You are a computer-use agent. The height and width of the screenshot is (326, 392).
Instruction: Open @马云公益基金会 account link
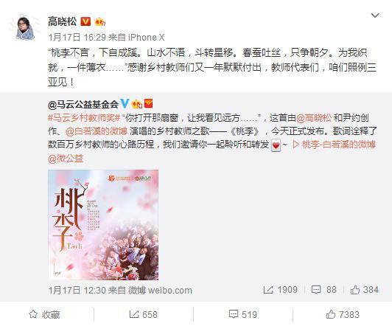click(x=83, y=104)
